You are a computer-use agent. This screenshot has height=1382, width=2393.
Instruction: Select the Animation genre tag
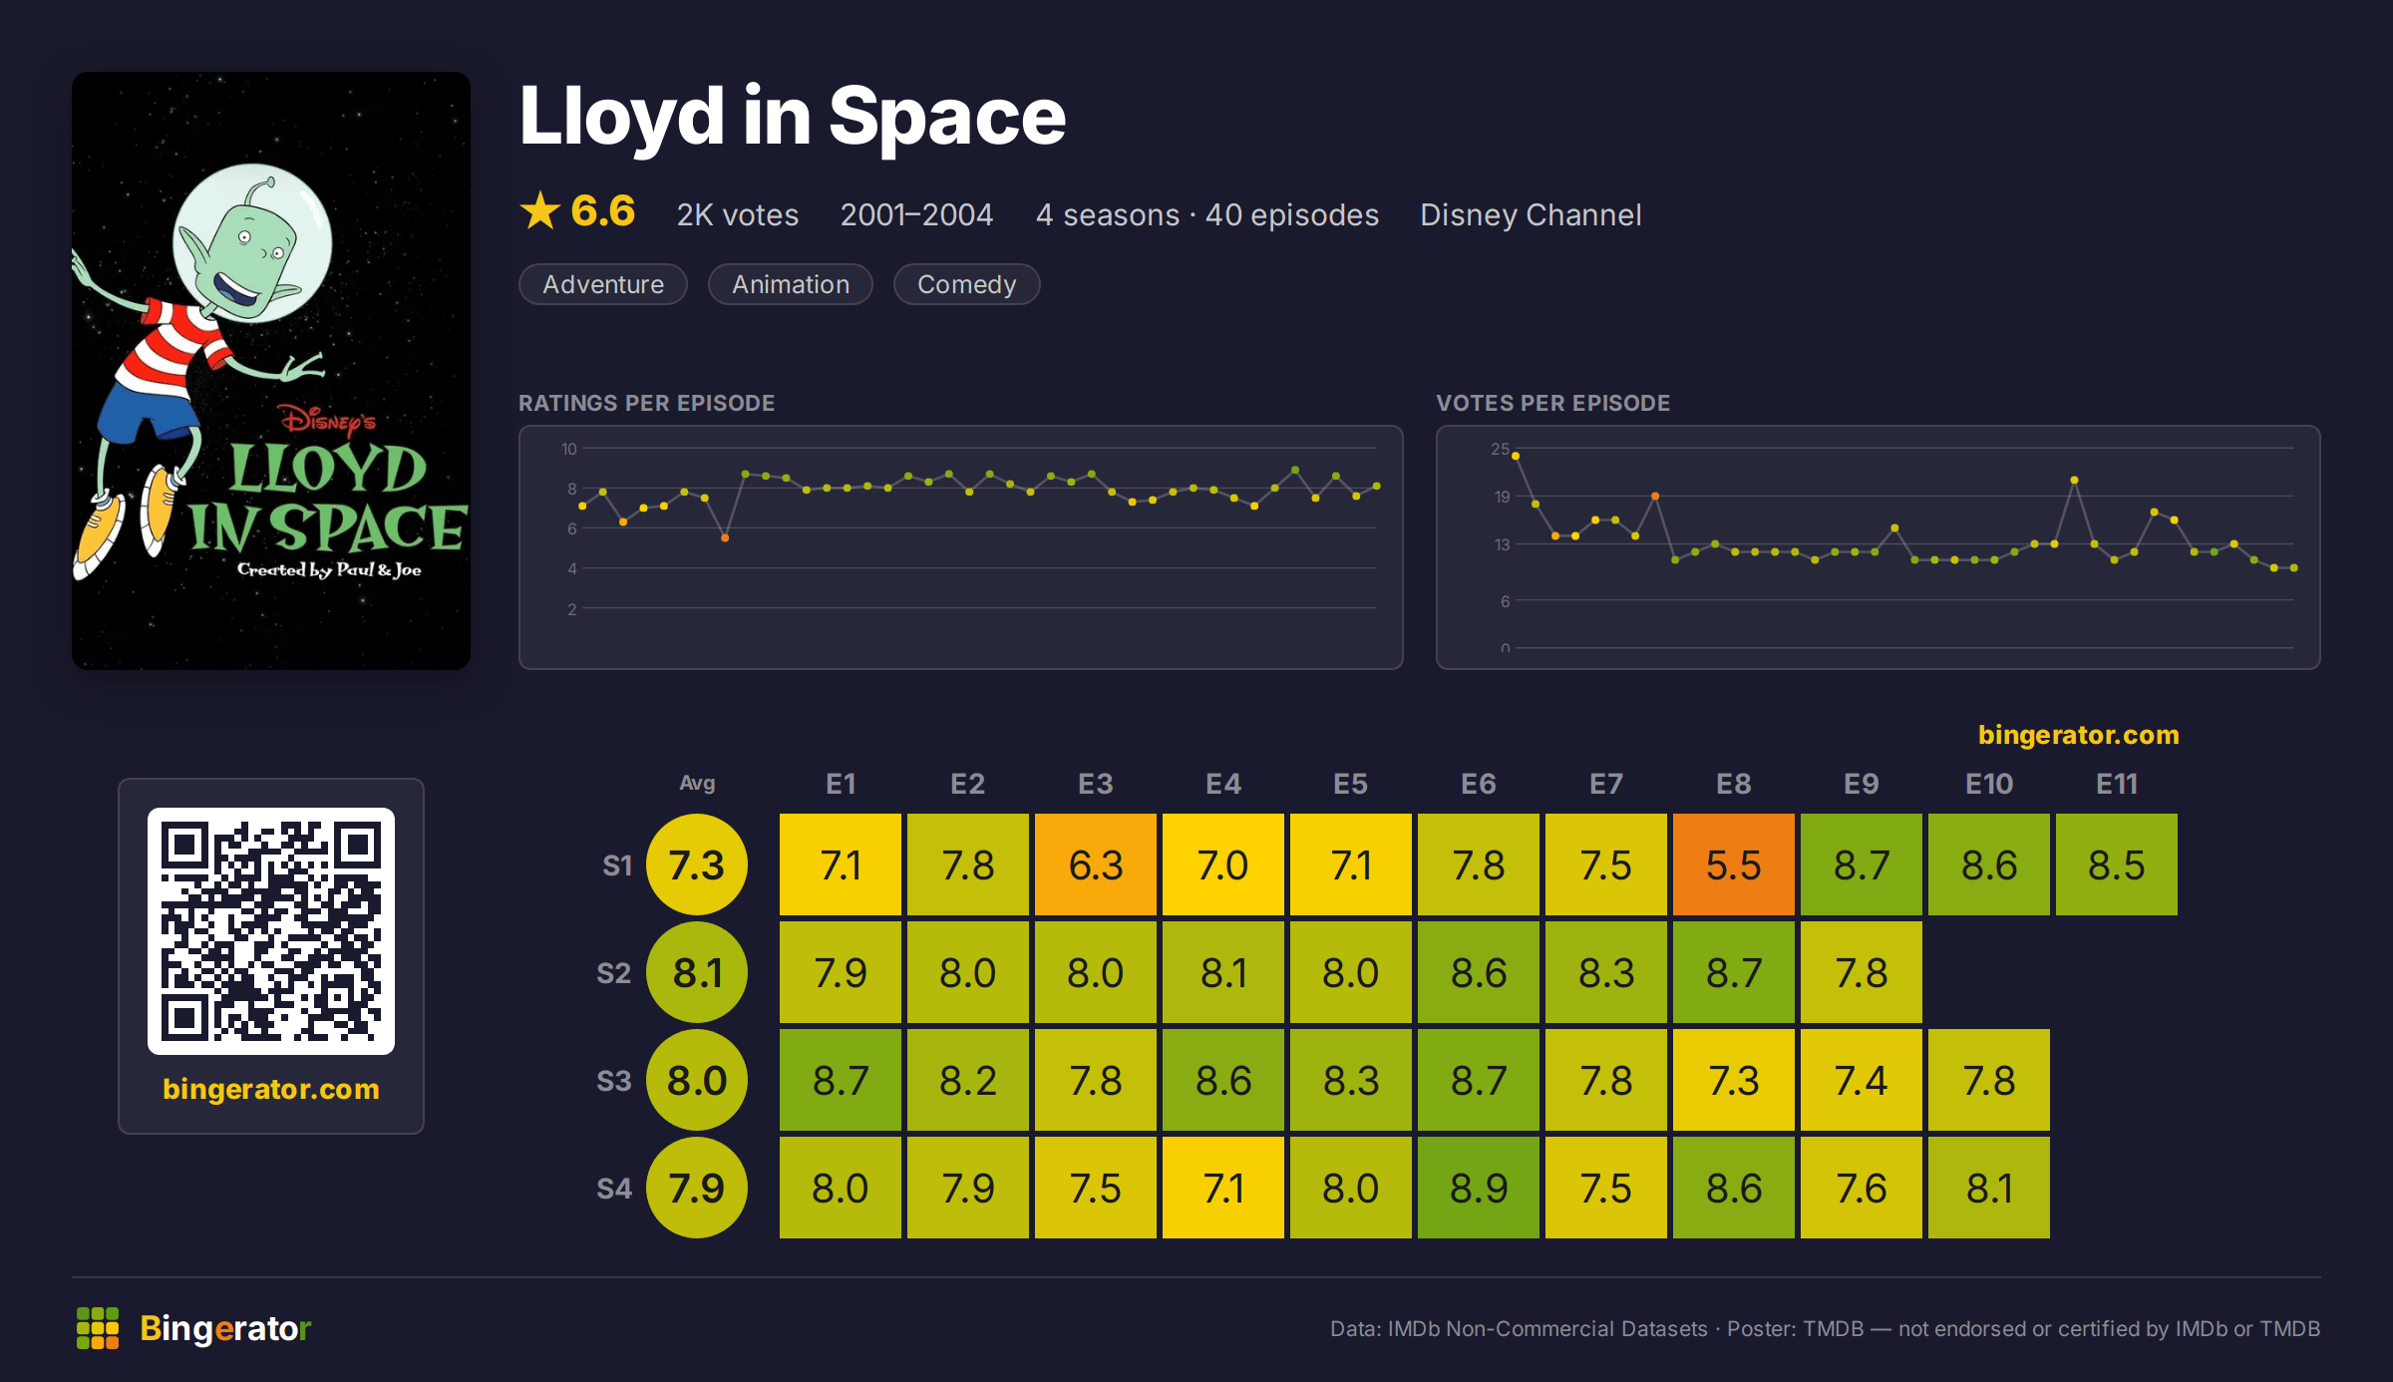[791, 284]
